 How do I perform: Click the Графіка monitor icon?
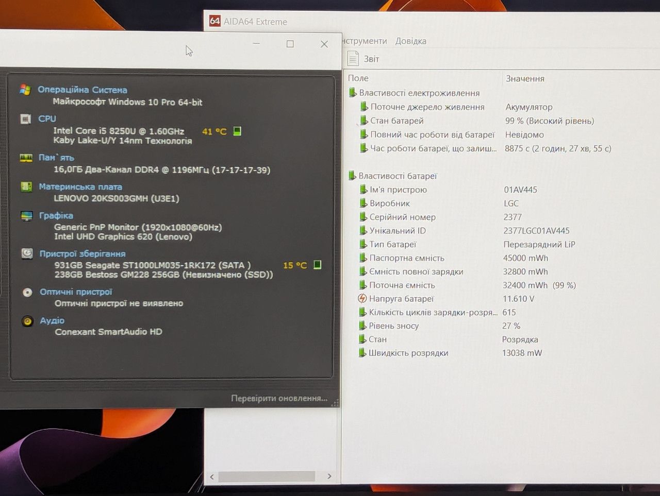pyautogui.click(x=27, y=216)
